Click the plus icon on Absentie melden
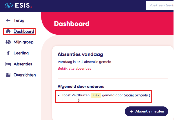This screenshot has height=120, width=174. (x=131, y=111)
